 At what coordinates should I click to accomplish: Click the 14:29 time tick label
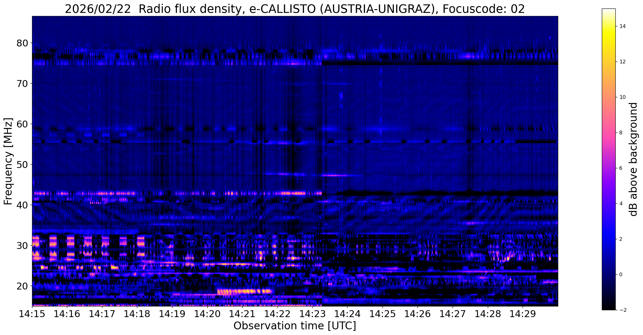click(x=523, y=314)
